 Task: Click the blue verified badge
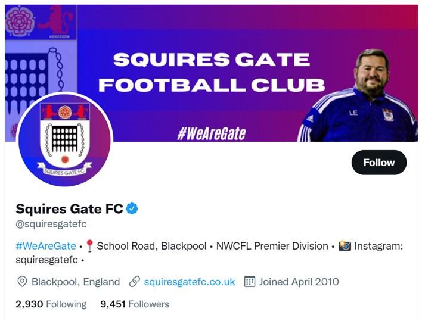132,208
